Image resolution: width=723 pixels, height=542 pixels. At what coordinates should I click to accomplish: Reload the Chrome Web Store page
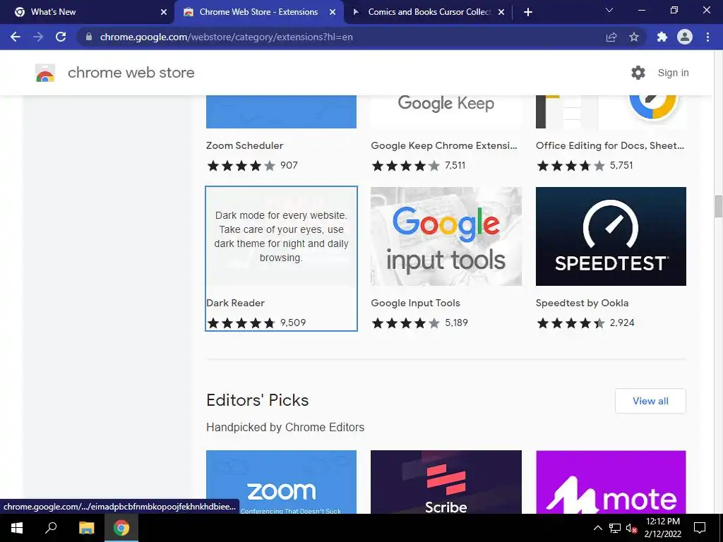click(61, 37)
